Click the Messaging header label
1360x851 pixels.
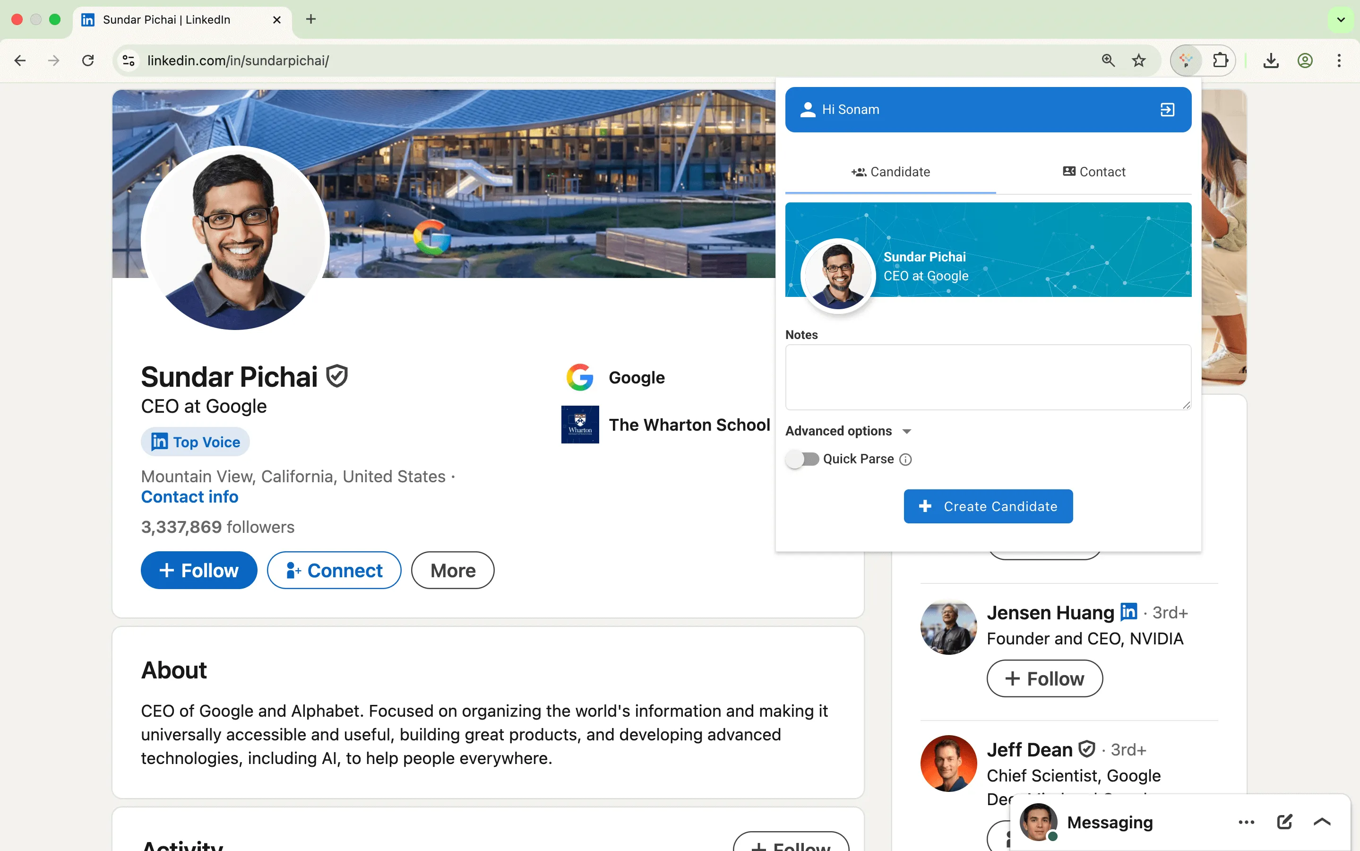(x=1110, y=822)
